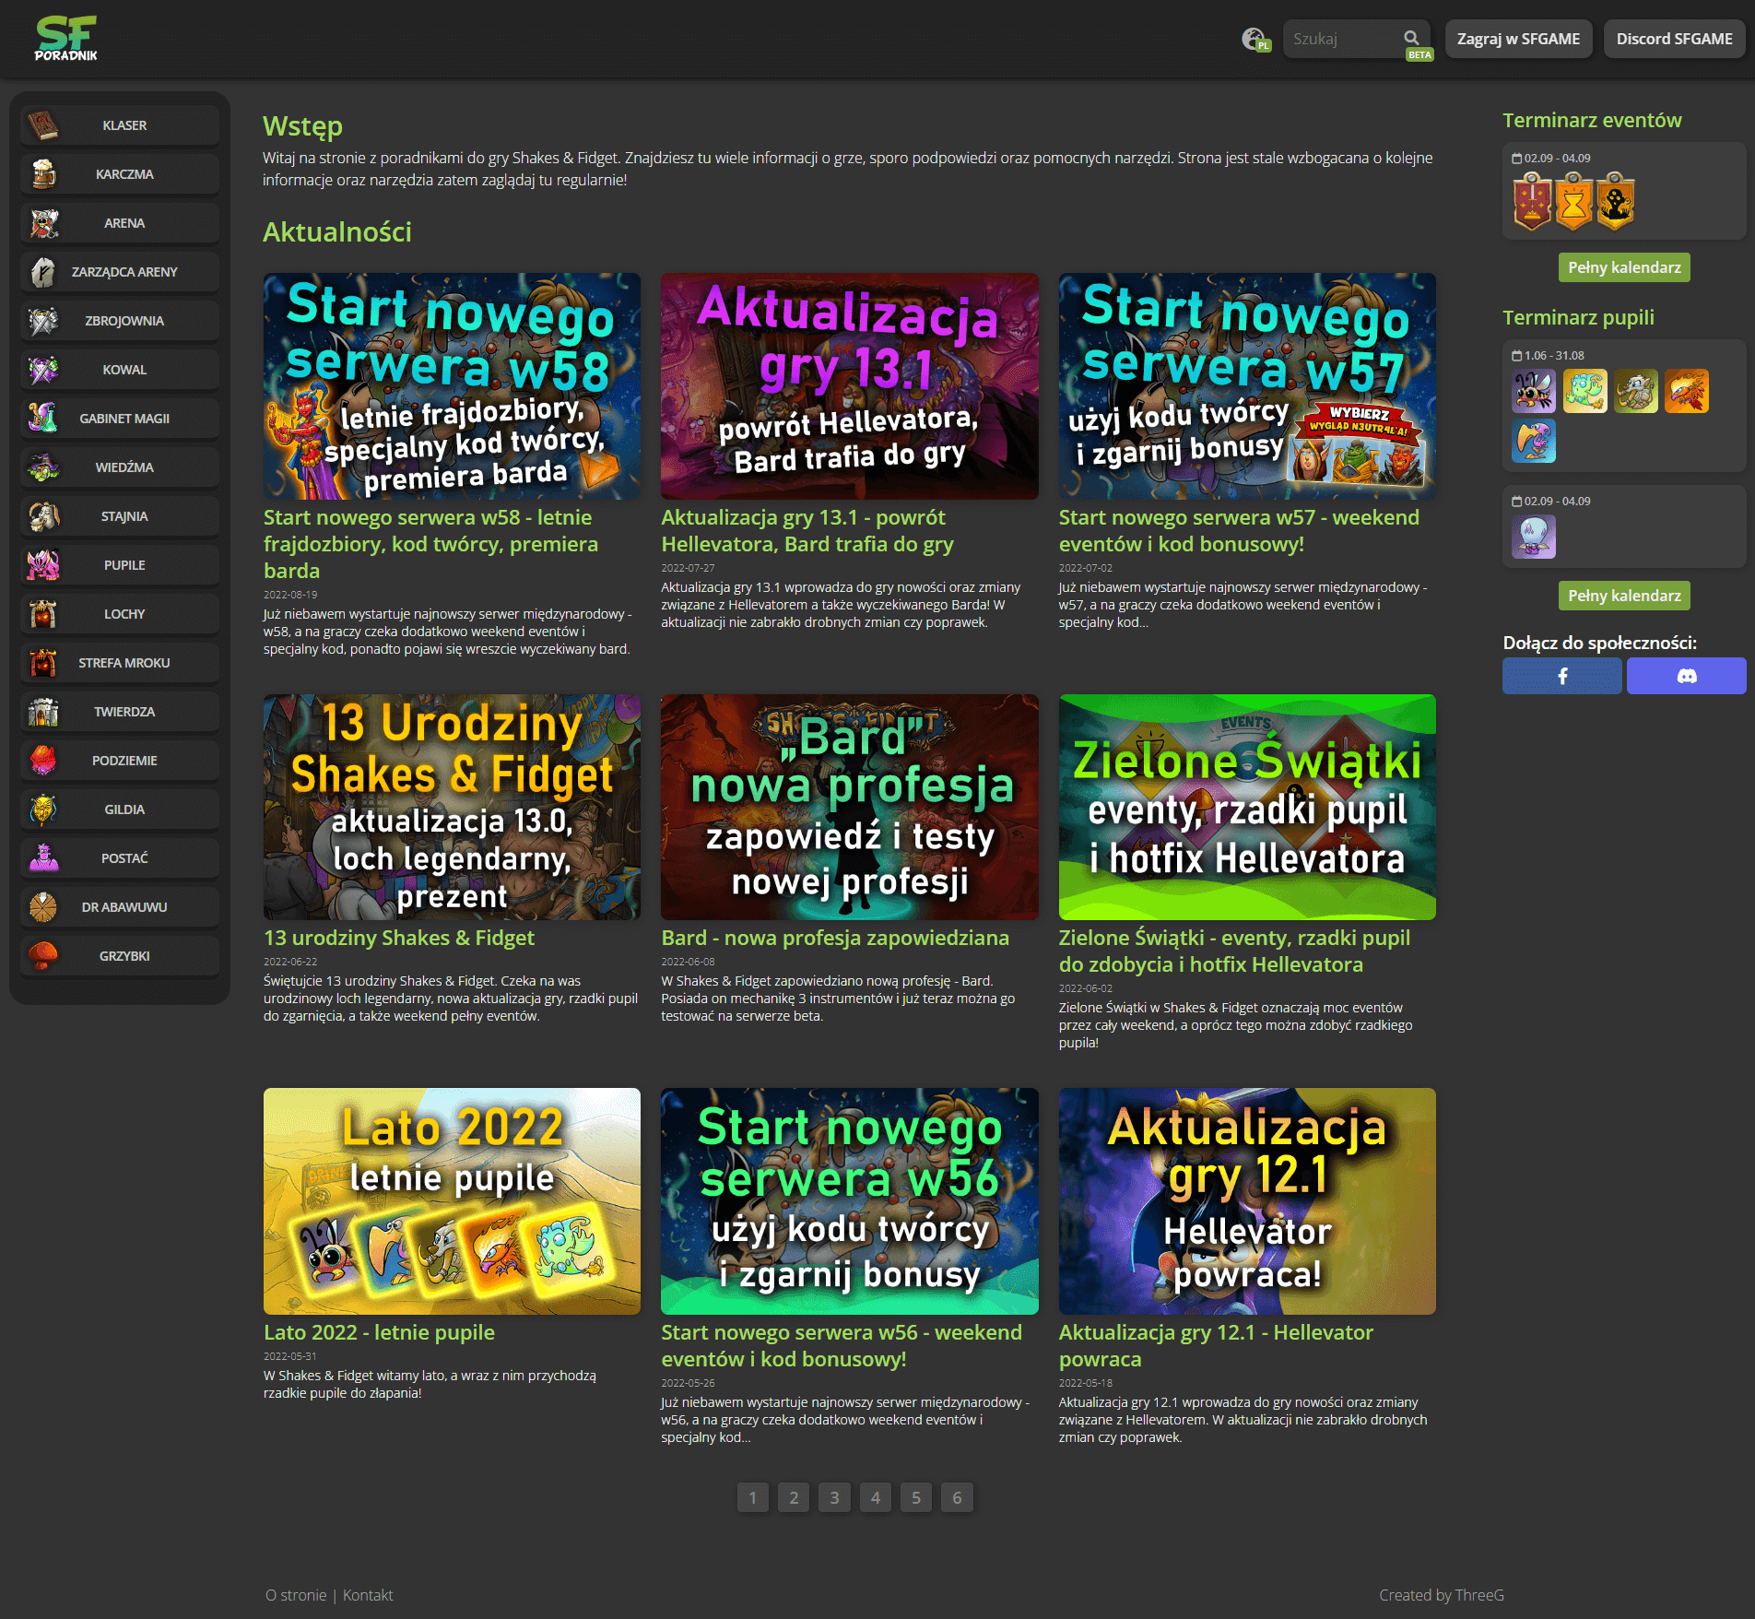Click the language globe icon
The height and width of the screenshot is (1619, 1755).
point(1254,39)
